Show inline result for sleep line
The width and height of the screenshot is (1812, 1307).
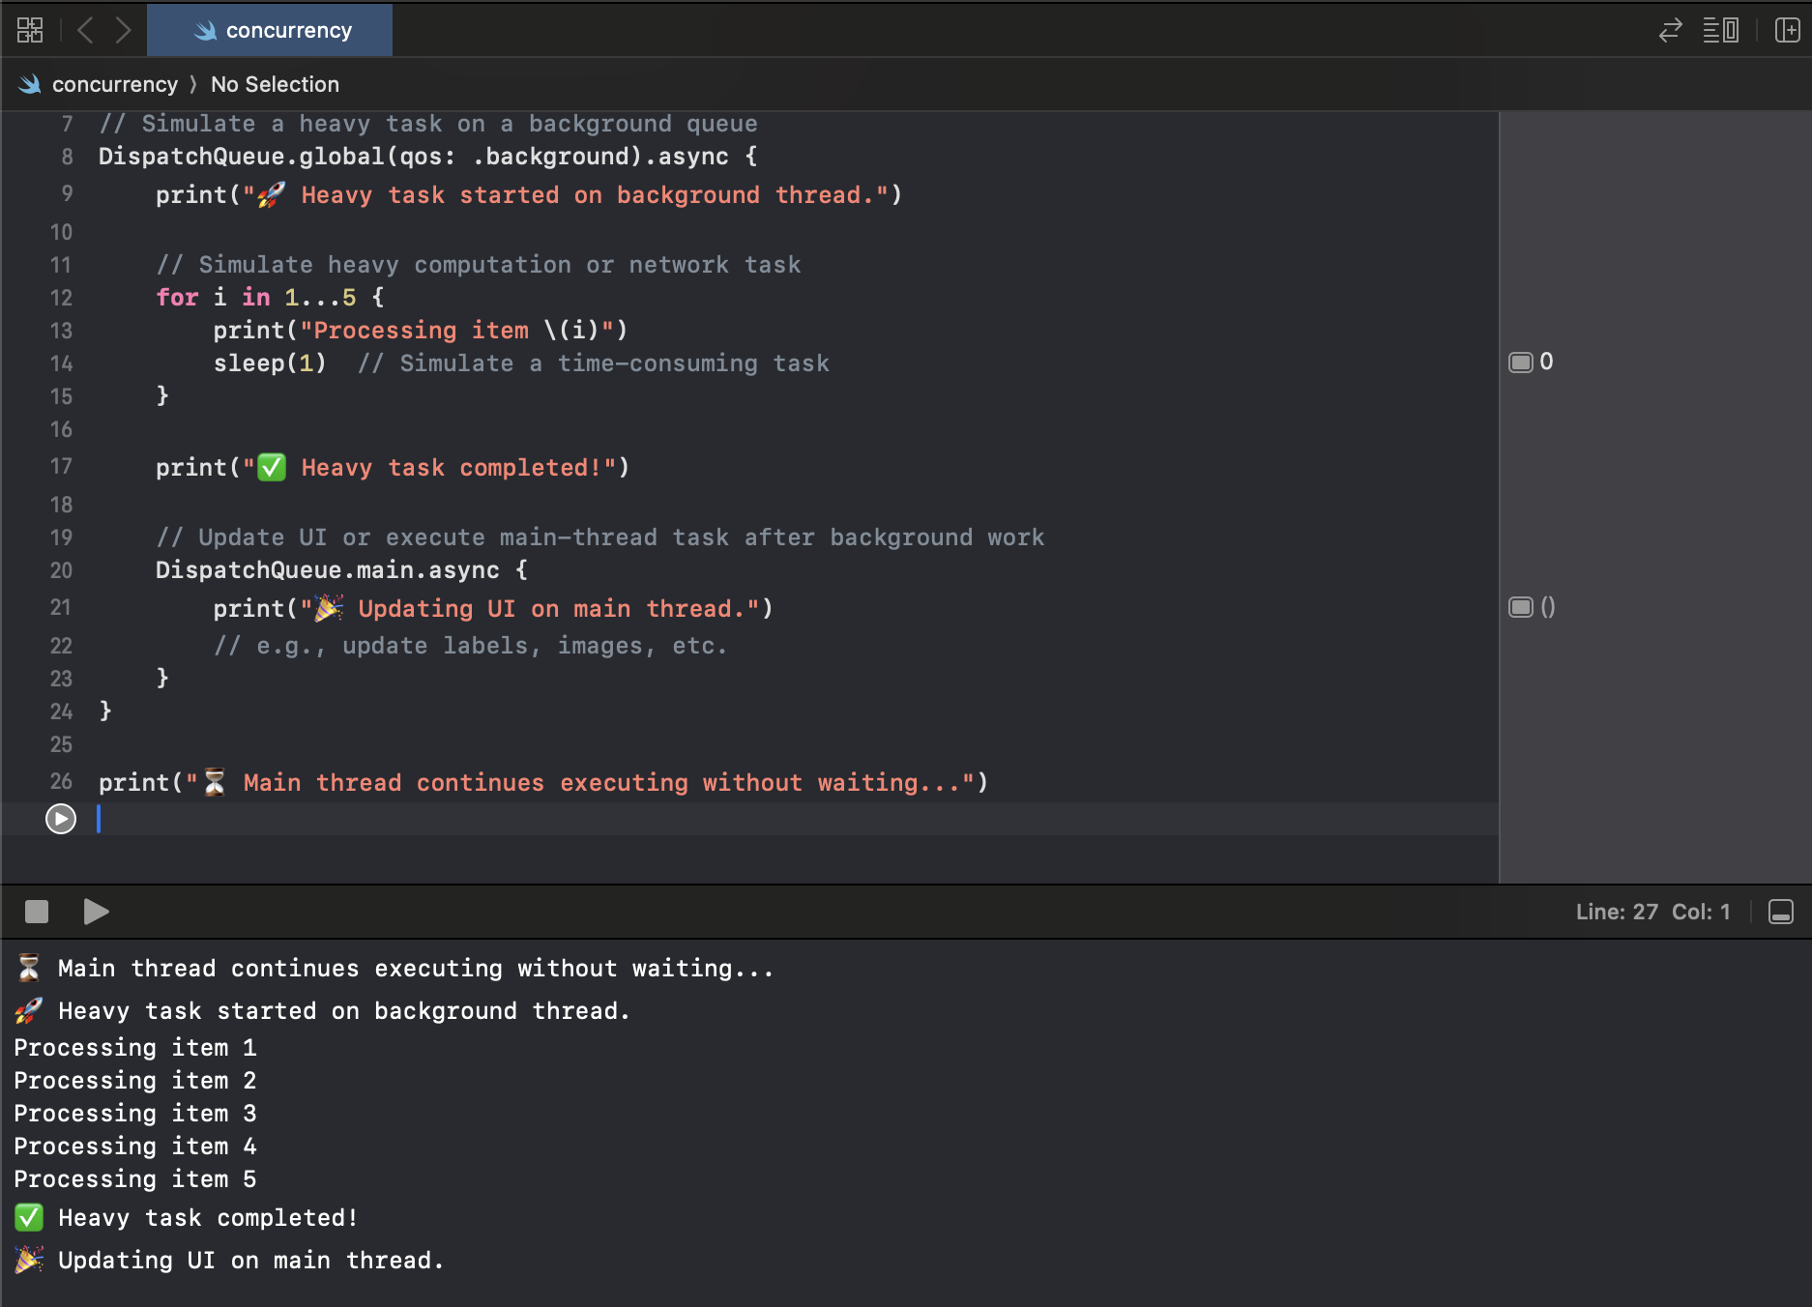1521,363
